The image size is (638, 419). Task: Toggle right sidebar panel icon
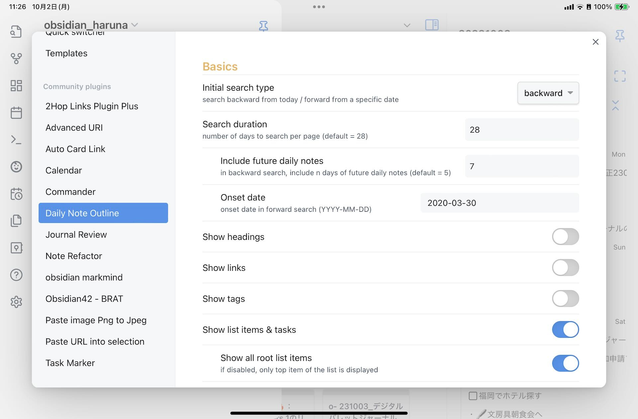pos(432,25)
